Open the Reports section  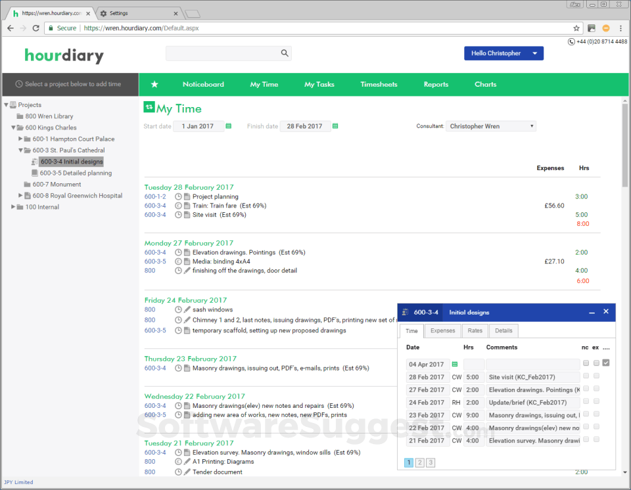436,84
